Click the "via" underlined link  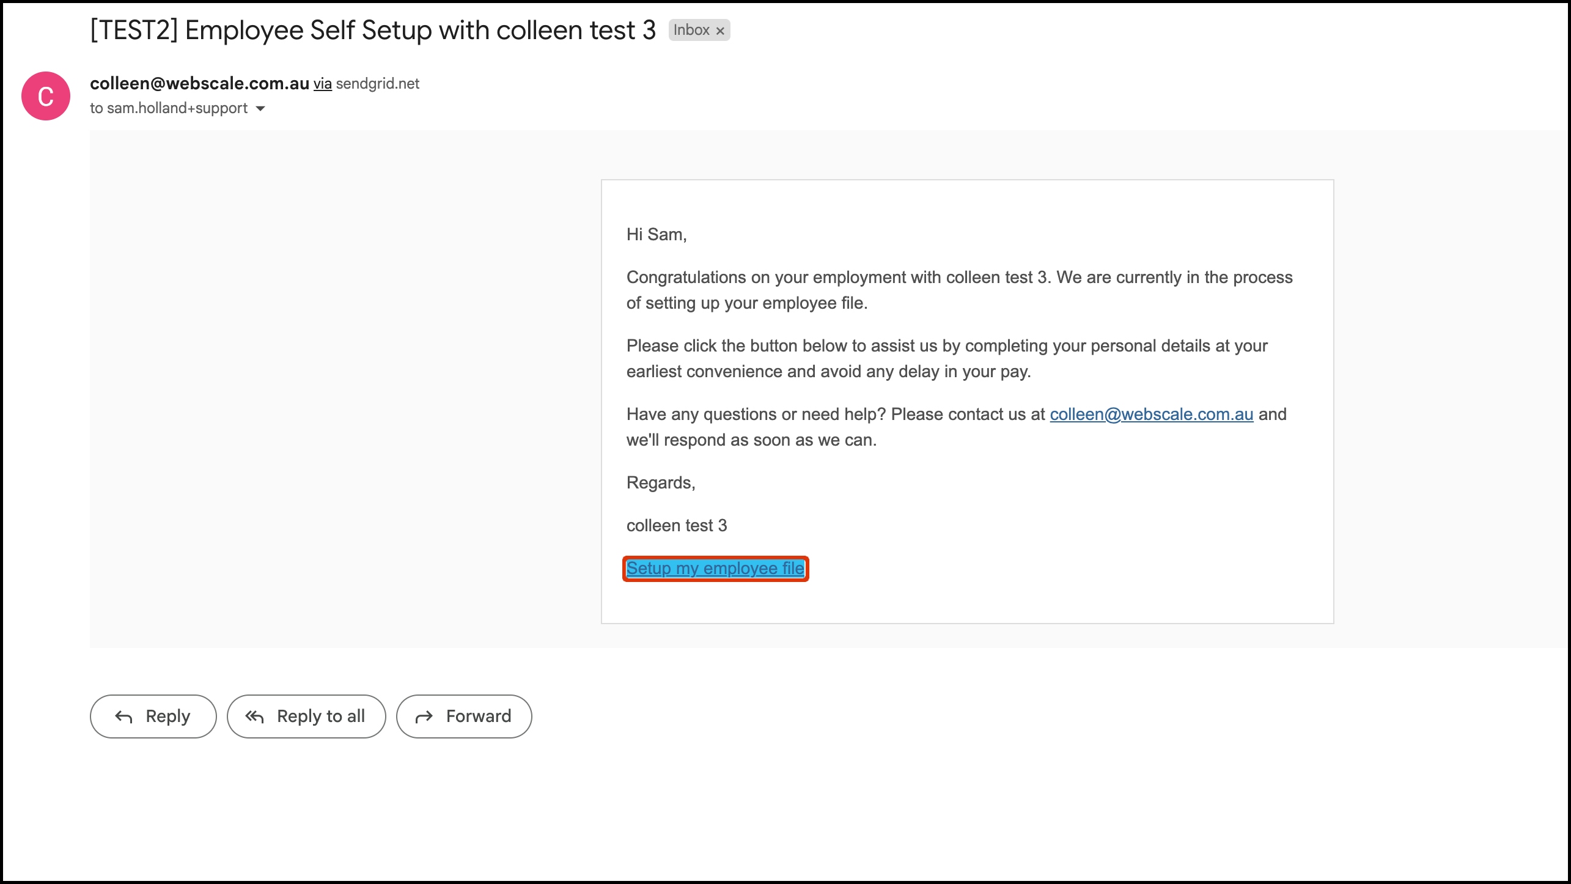pos(322,84)
